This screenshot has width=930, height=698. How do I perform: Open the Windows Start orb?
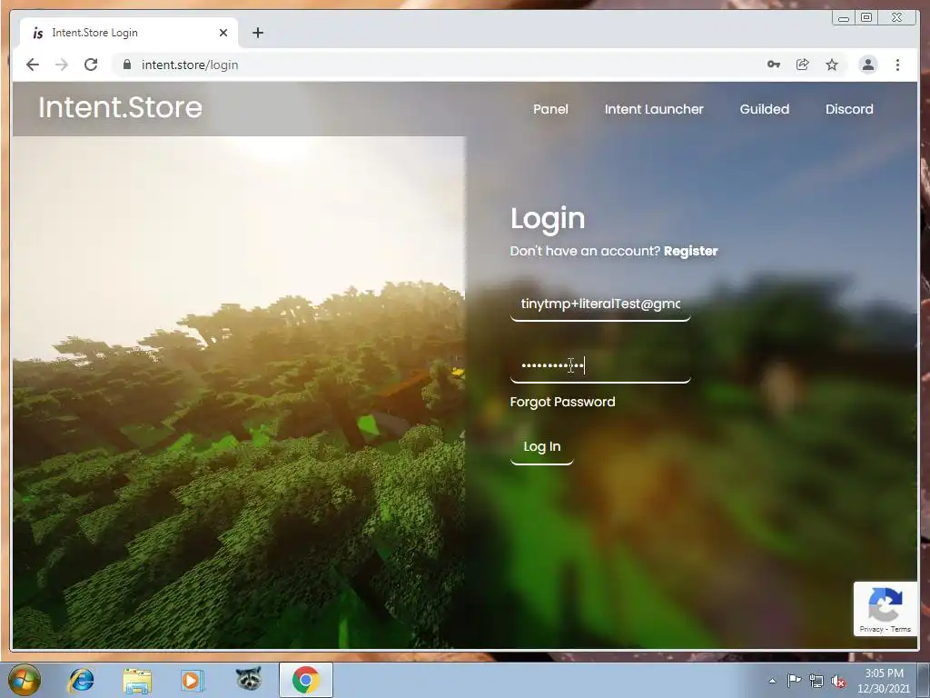[x=24, y=680]
